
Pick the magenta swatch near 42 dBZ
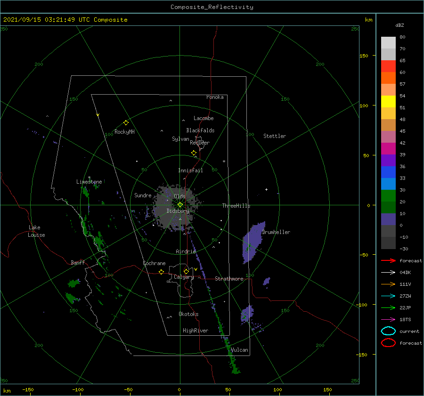tap(388, 149)
